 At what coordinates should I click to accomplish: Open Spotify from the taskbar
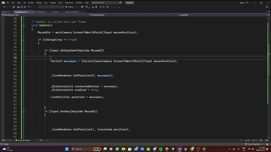[161, 149]
